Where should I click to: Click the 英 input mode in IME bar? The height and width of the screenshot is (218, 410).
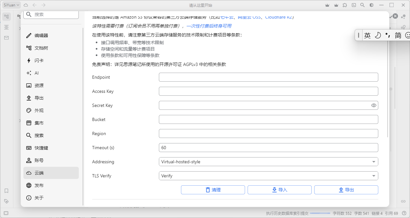click(367, 35)
